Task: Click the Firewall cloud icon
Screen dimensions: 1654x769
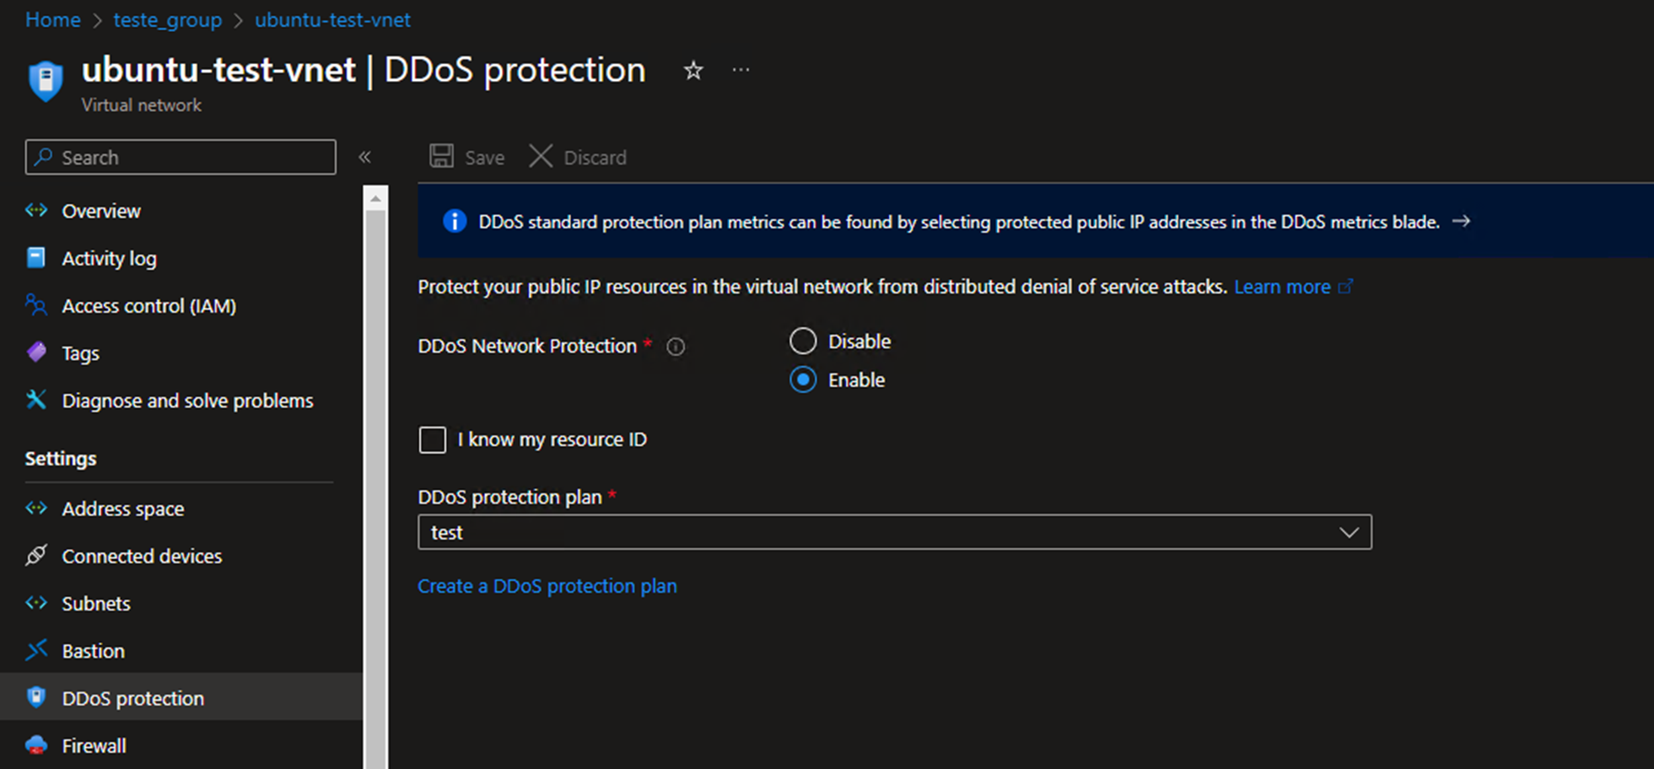Action: coord(36,745)
